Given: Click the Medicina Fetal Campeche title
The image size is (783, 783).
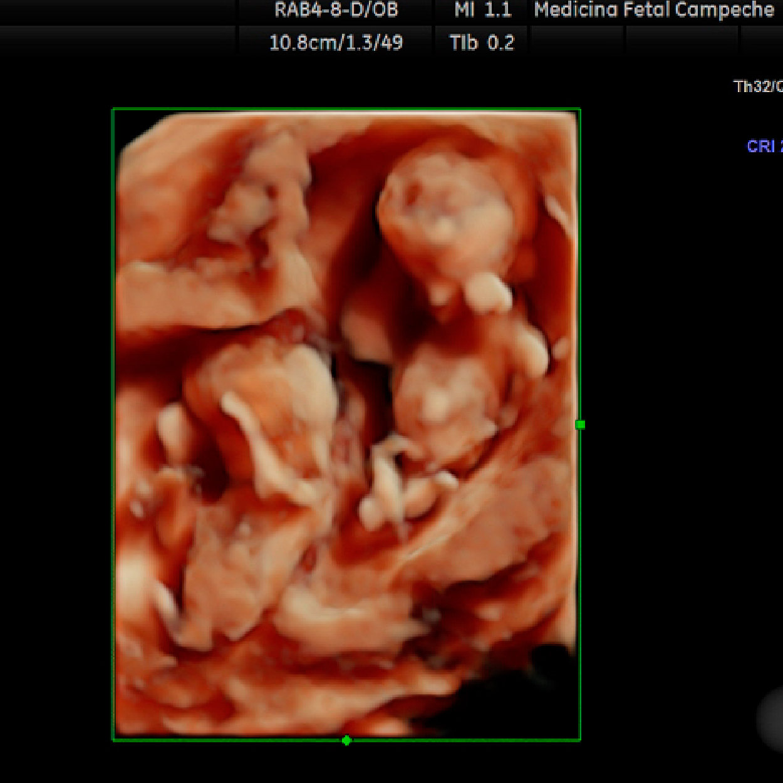Looking at the screenshot, I should 654,10.
